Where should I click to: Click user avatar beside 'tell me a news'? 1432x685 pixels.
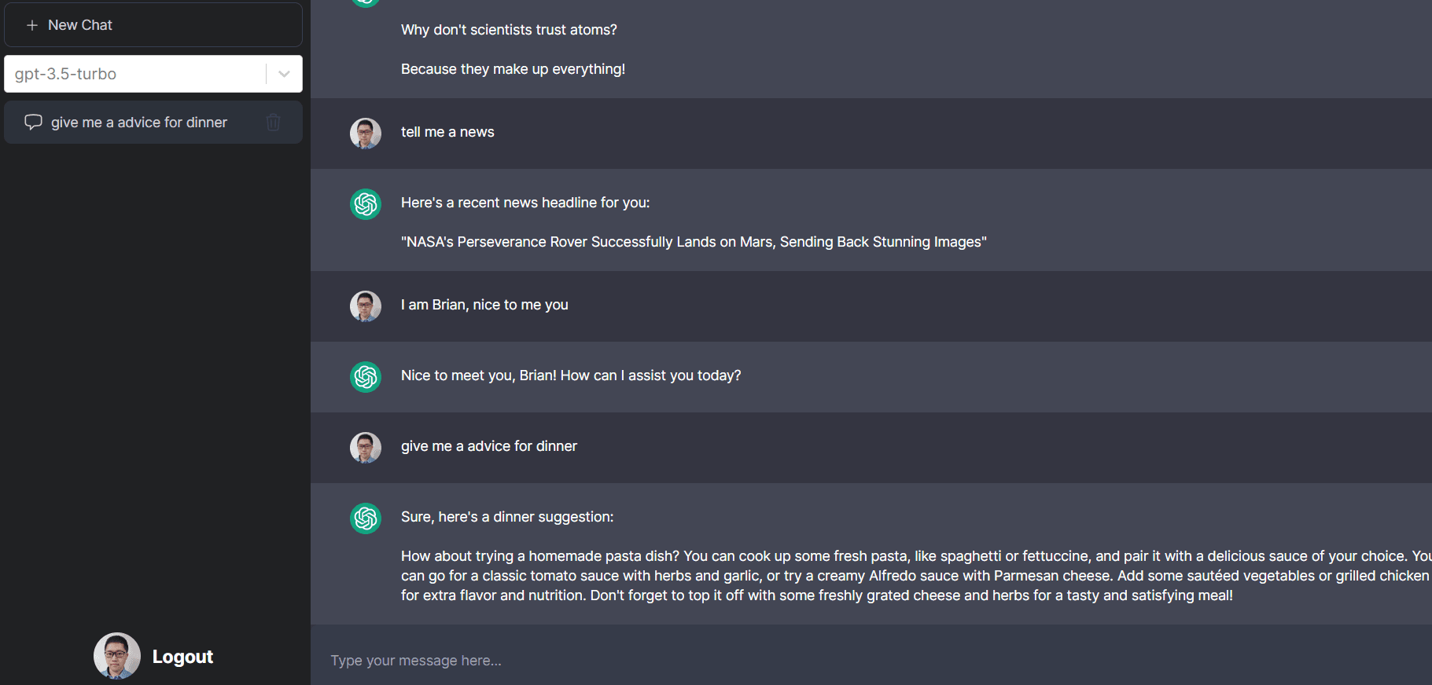click(366, 134)
